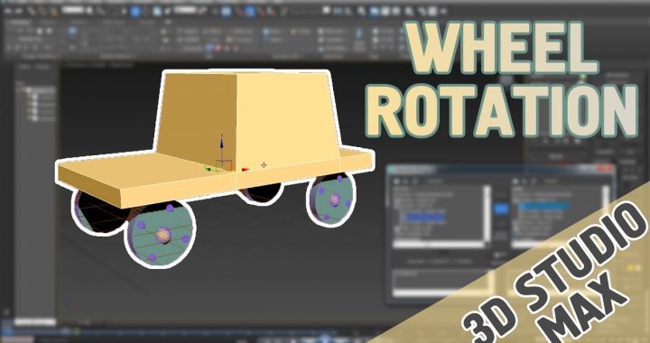Open the first menu of the scene explorer panel
Image resolution: width=650 pixels, height=343 pixels.
(x=24, y=67)
